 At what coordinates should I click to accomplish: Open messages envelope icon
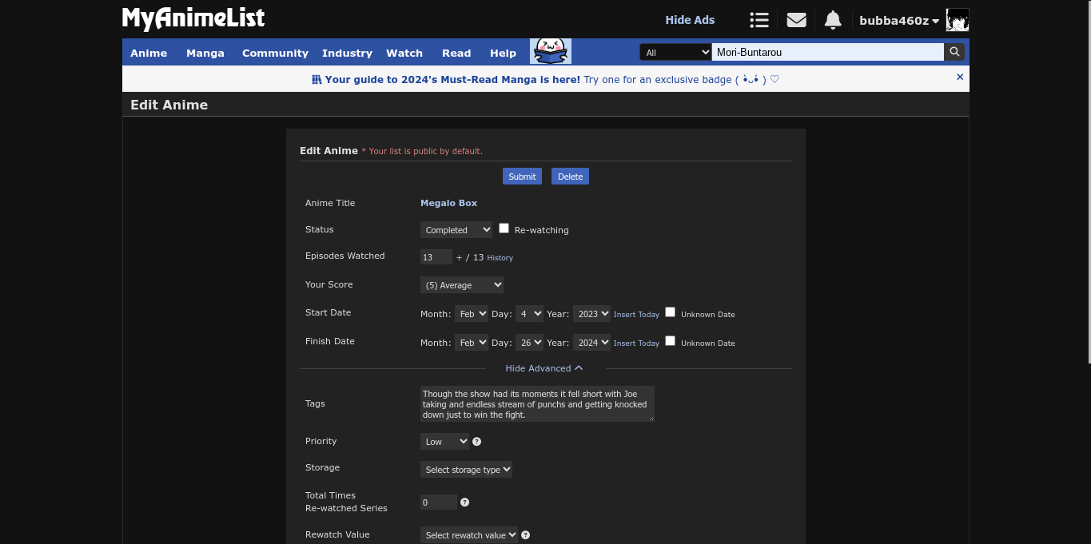tap(796, 20)
